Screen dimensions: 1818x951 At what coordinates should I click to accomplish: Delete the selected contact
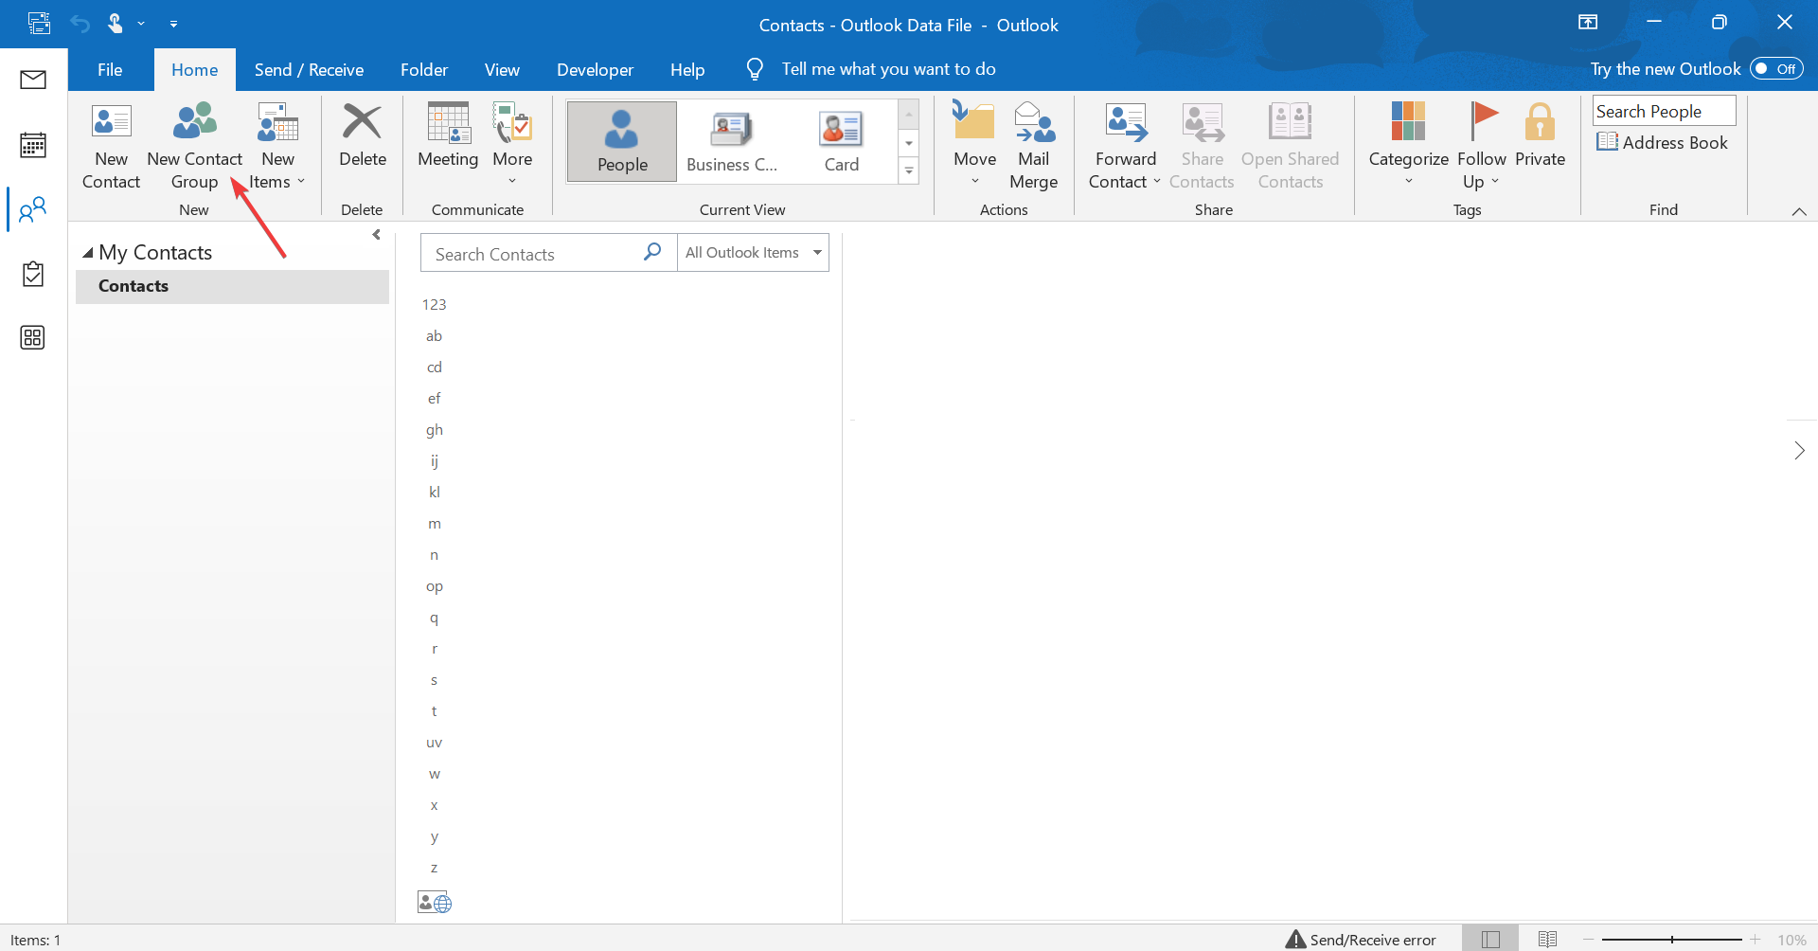pos(363,136)
